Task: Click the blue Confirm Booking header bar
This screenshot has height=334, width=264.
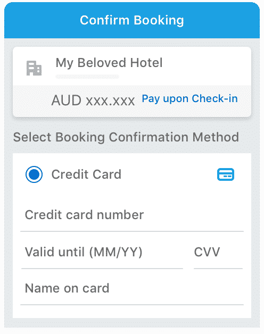Action: pyautogui.click(x=132, y=20)
